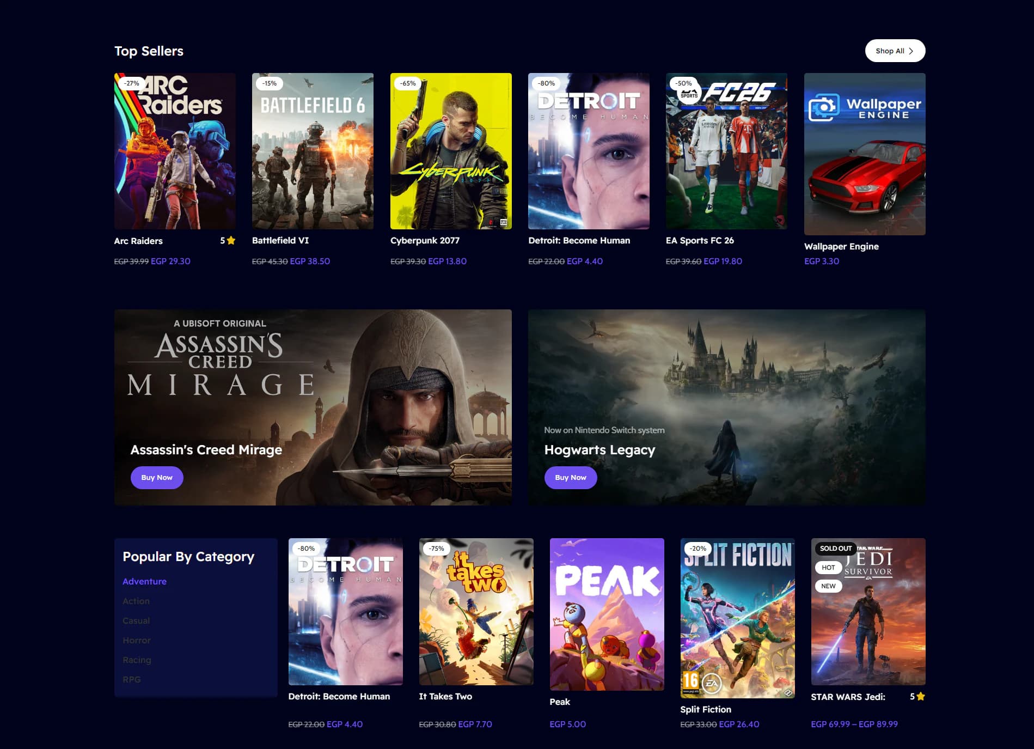
Task: Click Buy Now for Assassin's Creed Mirage
Action: click(157, 478)
